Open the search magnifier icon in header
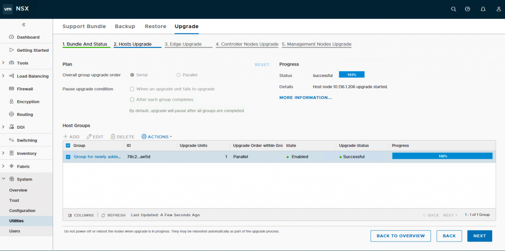 [x=454, y=9]
